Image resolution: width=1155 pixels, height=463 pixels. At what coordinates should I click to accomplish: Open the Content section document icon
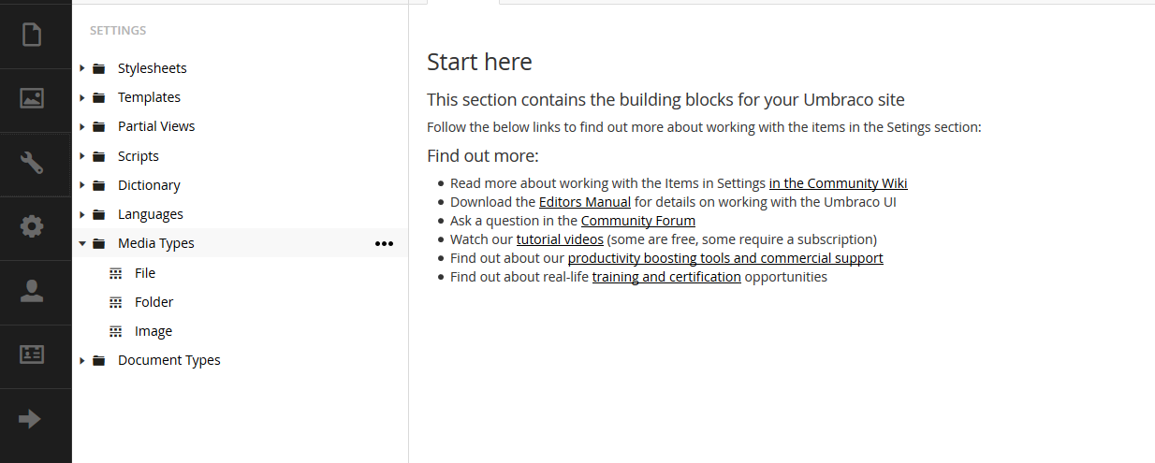[32, 35]
